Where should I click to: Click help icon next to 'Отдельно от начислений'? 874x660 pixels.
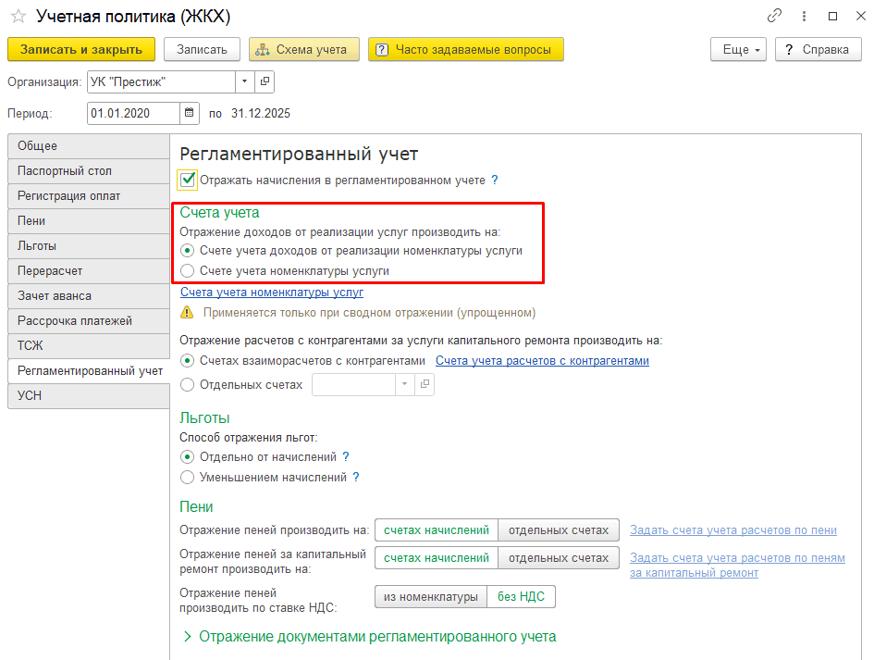tap(346, 456)
